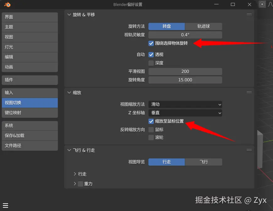Open the 文件路径 preferences tab
This screenshot has height=211, width=273.
click(x=30, y=146)
